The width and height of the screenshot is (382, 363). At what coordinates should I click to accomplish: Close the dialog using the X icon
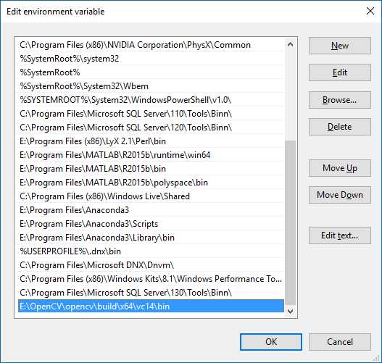(x=370, y=11)
